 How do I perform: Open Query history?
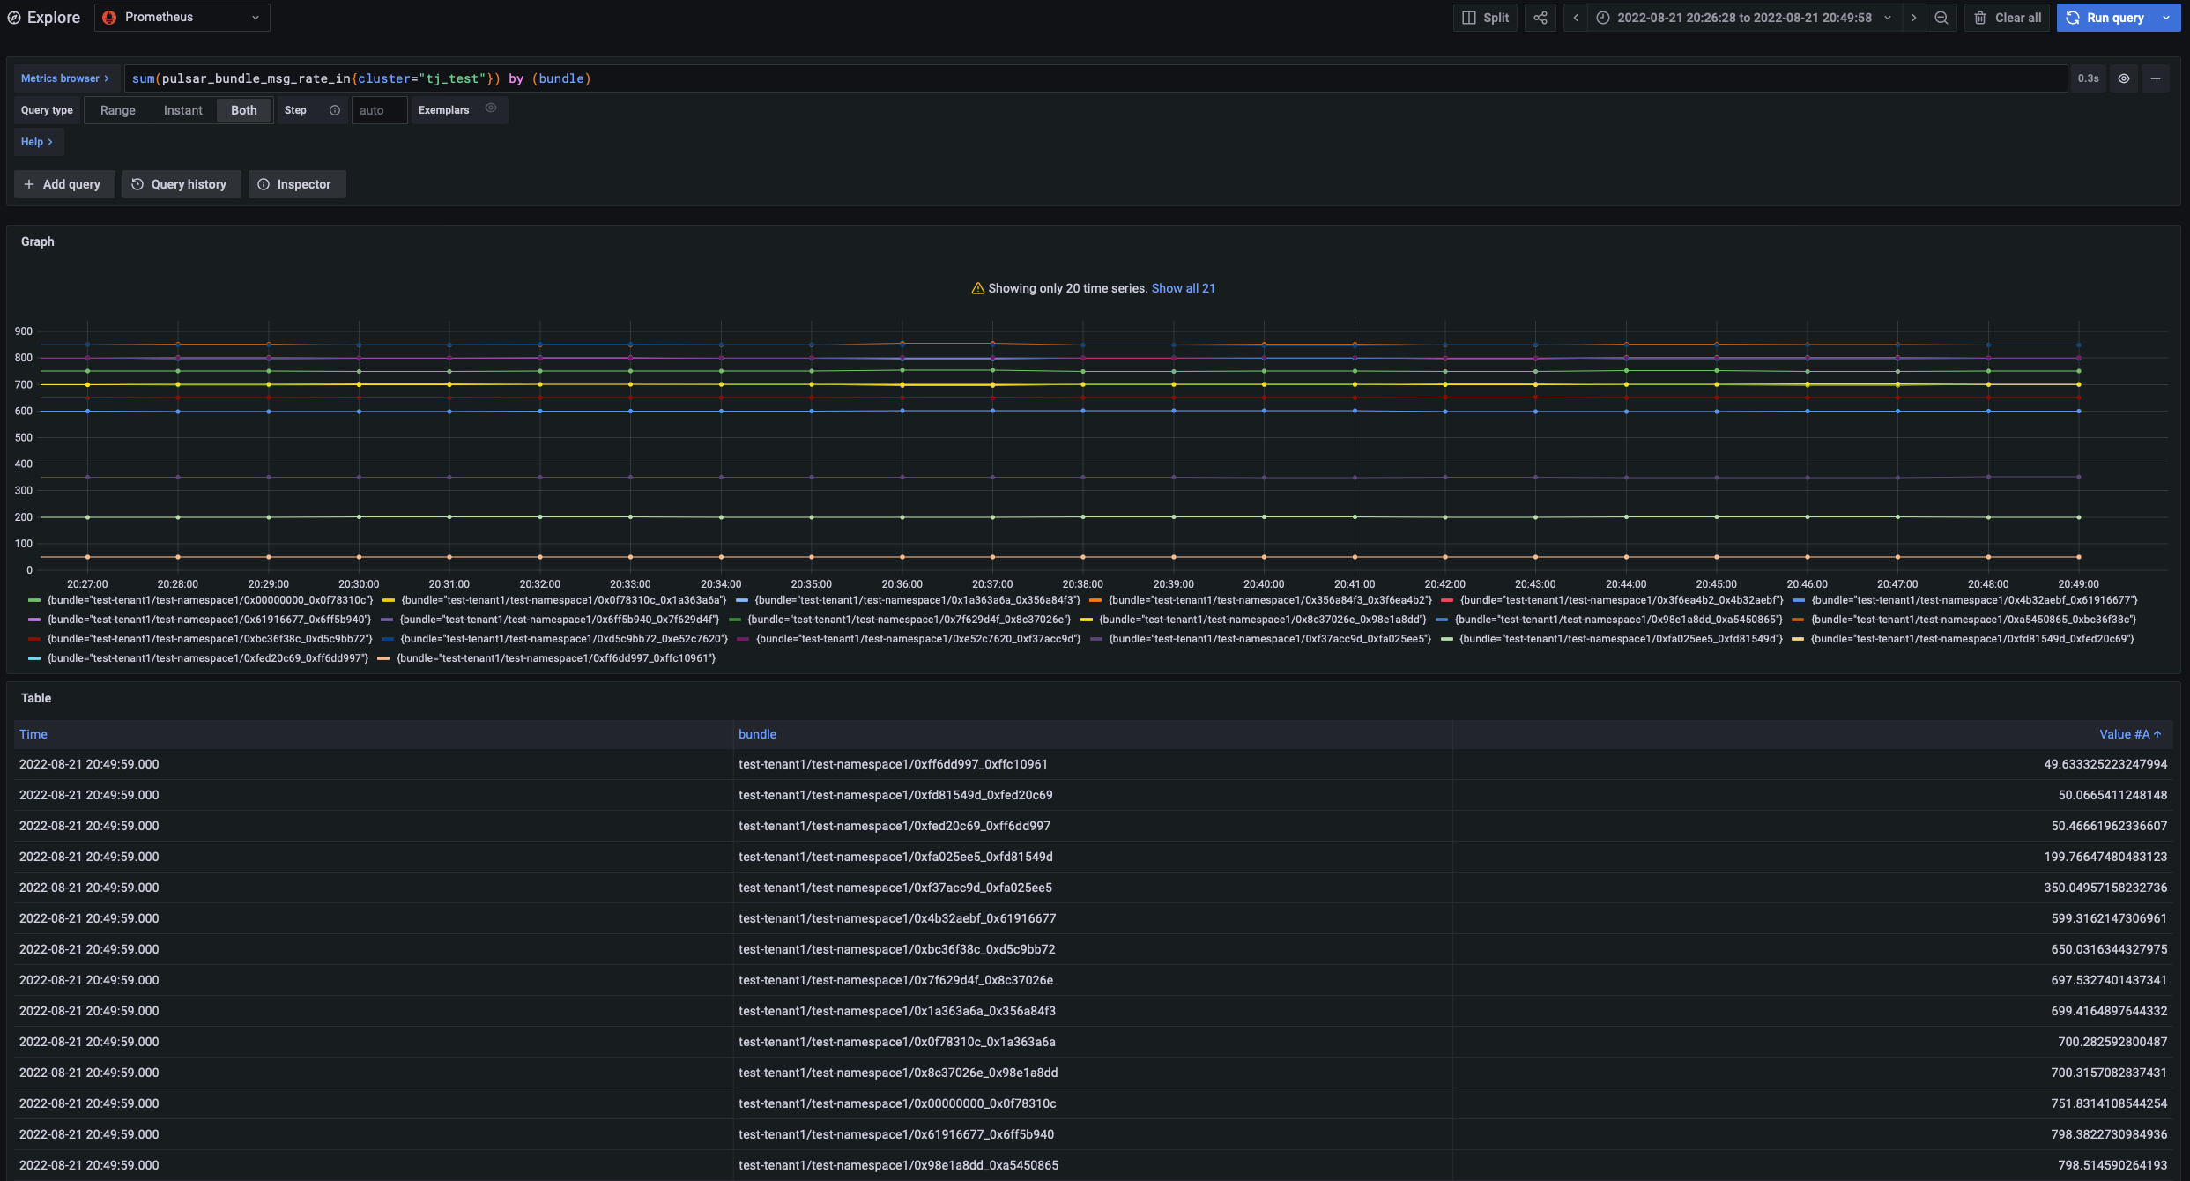click(x=181, y=184)
